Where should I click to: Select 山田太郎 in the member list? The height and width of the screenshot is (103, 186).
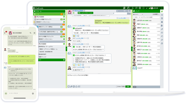[x=146, y=20]
